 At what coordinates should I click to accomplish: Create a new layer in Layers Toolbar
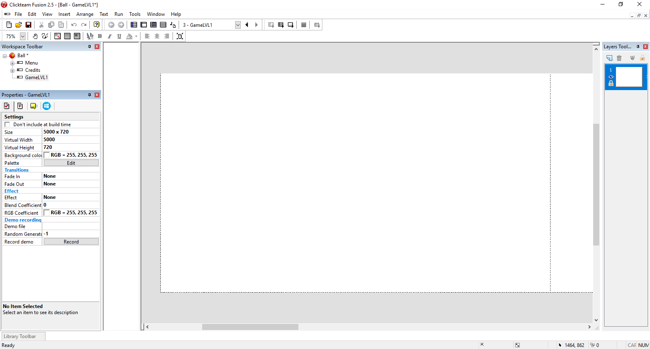pyautogui.click(x=609, y=58)
